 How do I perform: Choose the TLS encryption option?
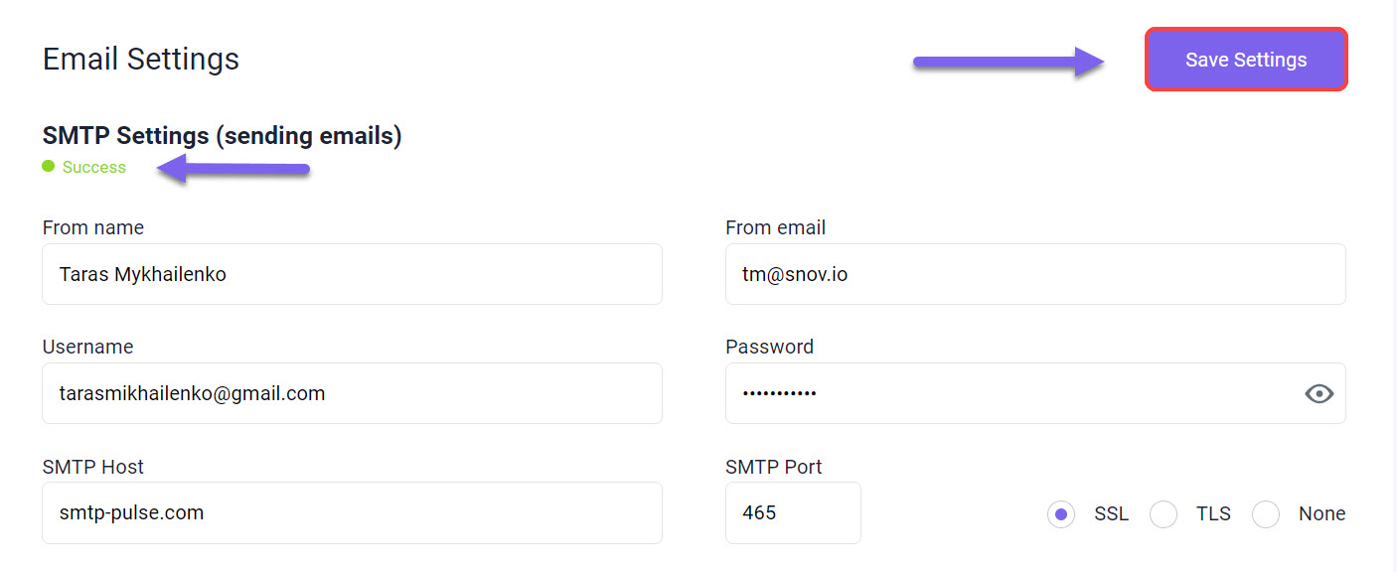1164,514
